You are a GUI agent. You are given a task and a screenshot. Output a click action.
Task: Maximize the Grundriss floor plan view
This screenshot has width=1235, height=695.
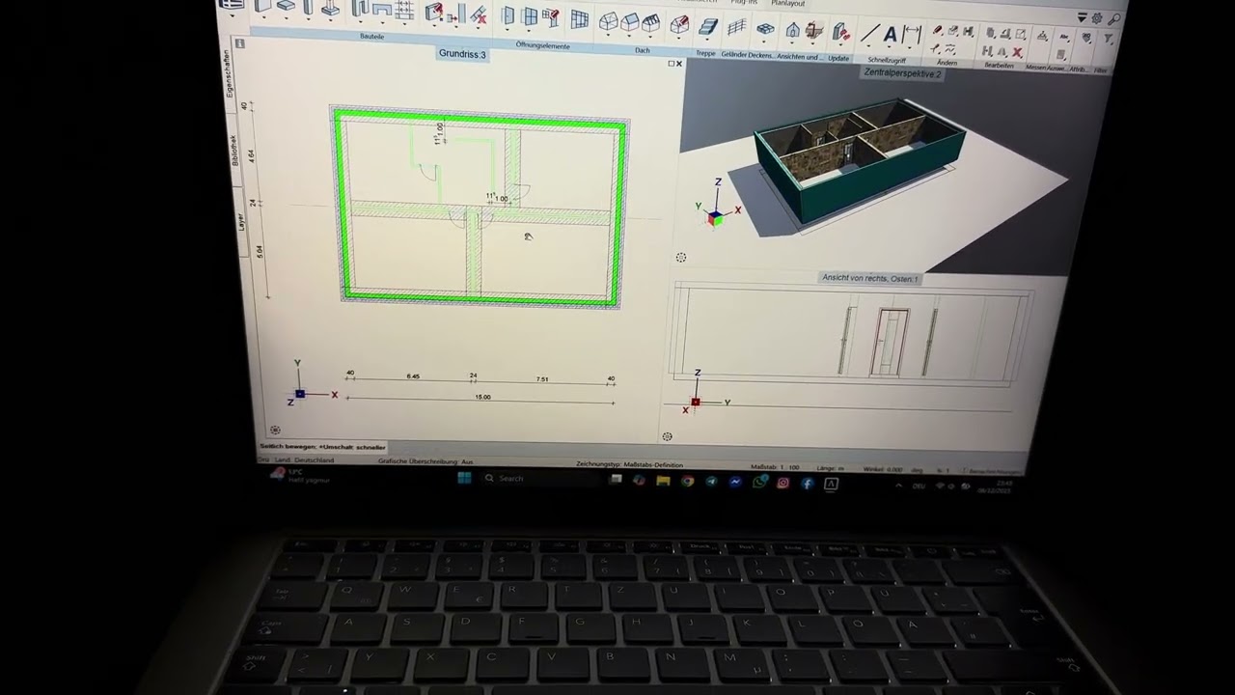pos(672,64)
